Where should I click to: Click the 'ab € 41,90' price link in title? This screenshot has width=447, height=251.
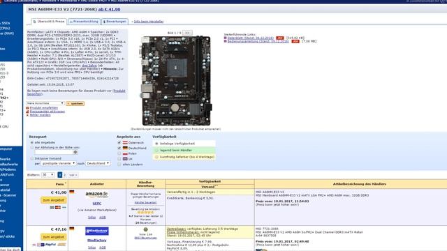[x=109, y=9]
